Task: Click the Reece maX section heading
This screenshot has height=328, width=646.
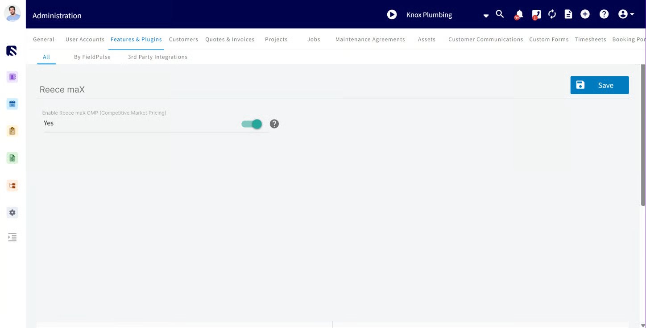Action: 62,90
